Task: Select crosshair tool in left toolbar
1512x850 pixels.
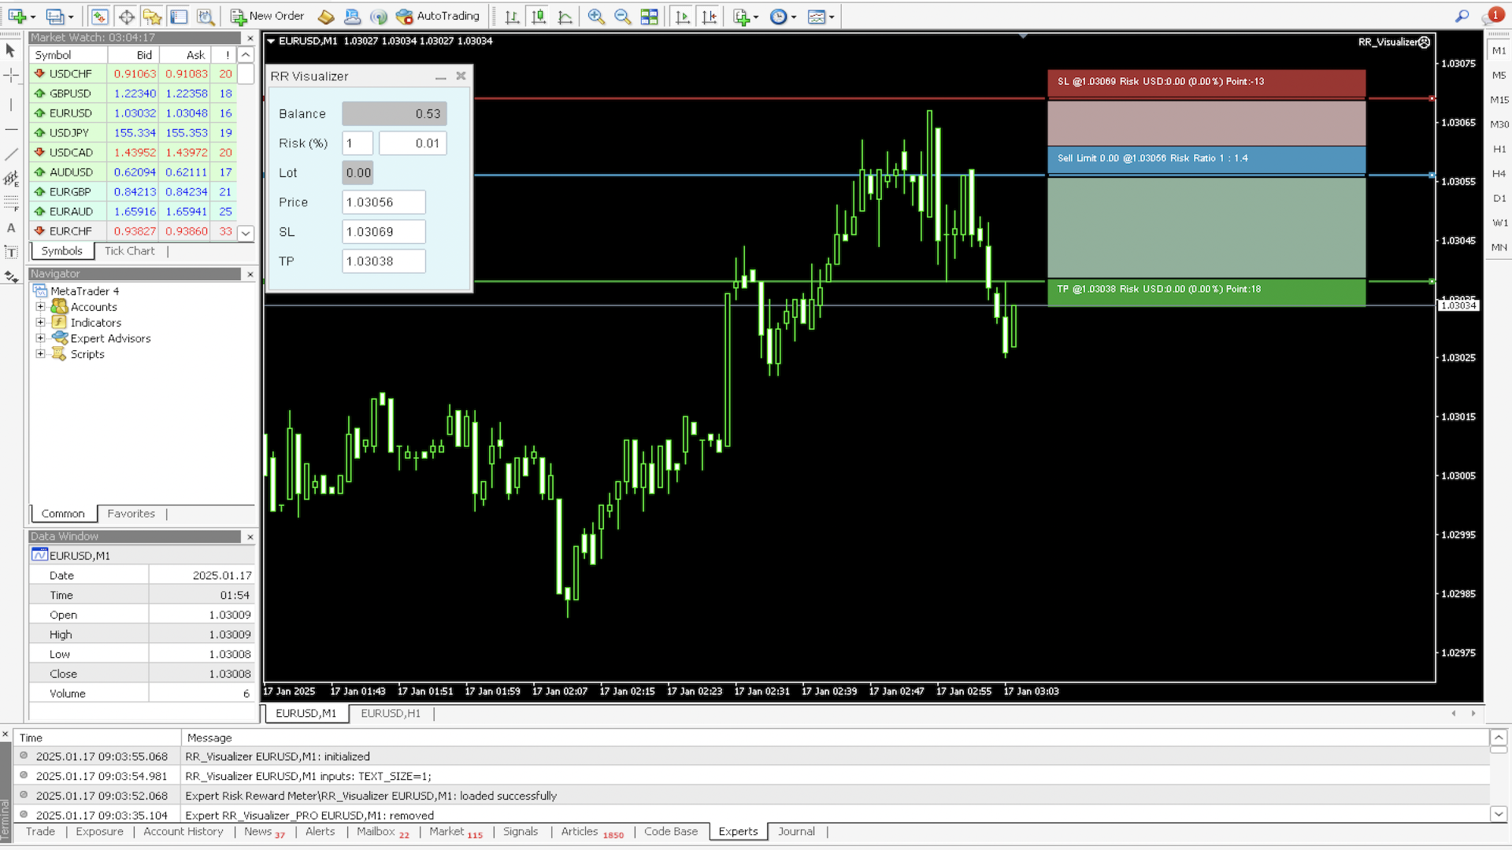Action: [11, 76]
